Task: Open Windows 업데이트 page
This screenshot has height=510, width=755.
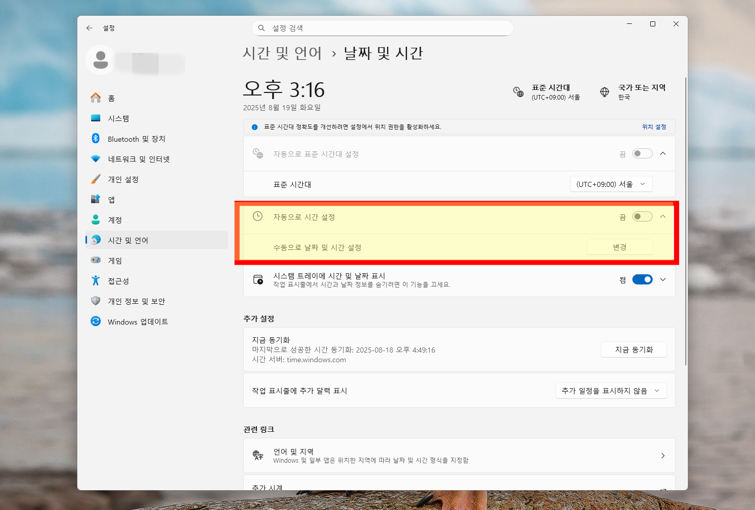Action: (157, 321)
